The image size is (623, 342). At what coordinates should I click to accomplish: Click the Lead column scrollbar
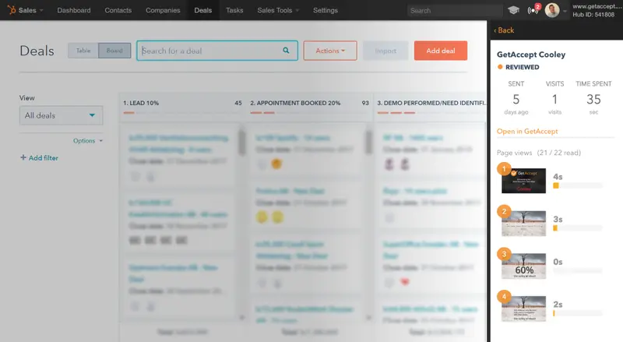pos(242,143)
